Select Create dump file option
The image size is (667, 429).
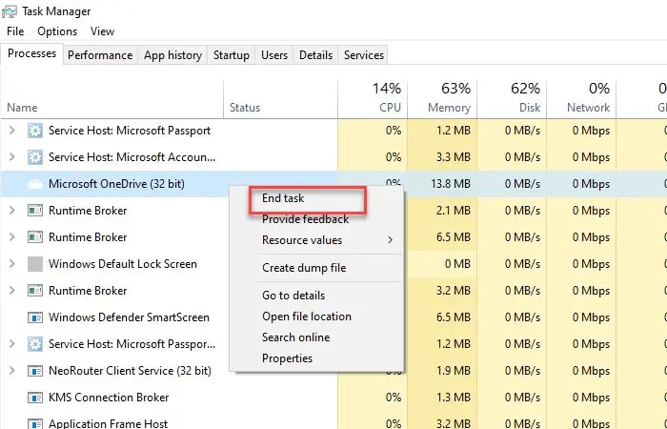point(304,268)
